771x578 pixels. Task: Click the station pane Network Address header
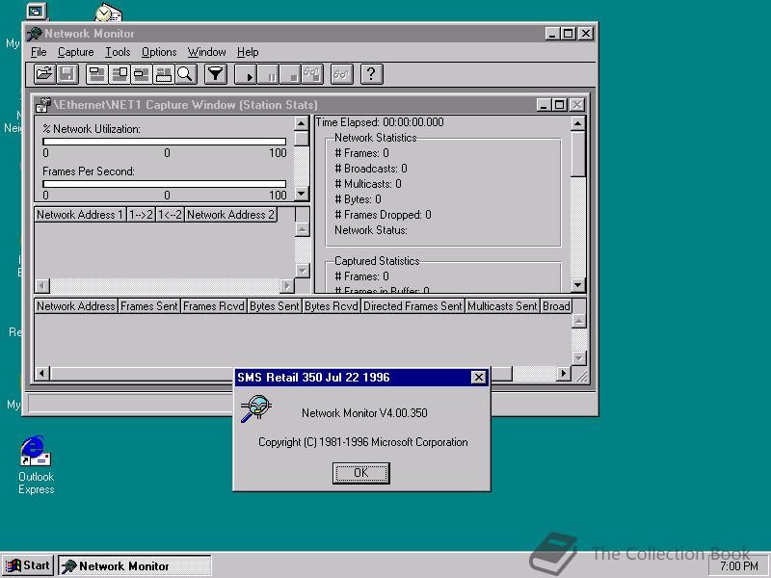pos(76,306)
